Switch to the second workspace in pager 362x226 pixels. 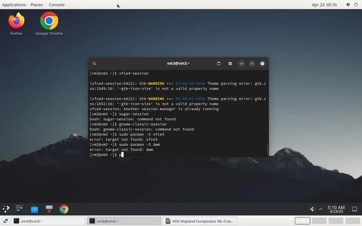click(319, 221)
